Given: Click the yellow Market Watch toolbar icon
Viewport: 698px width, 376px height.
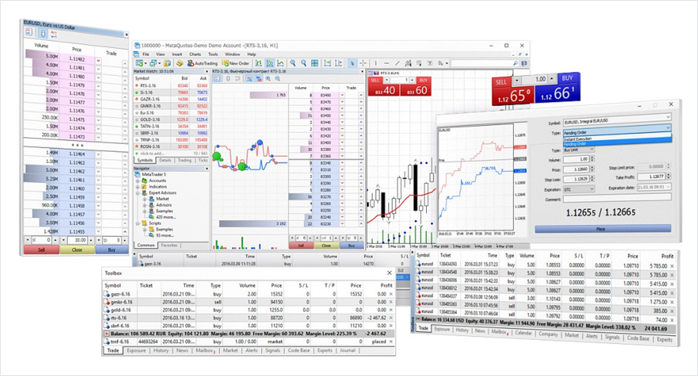Looking at the screenshot, I should pyautogui.click(x=167, y=63).
